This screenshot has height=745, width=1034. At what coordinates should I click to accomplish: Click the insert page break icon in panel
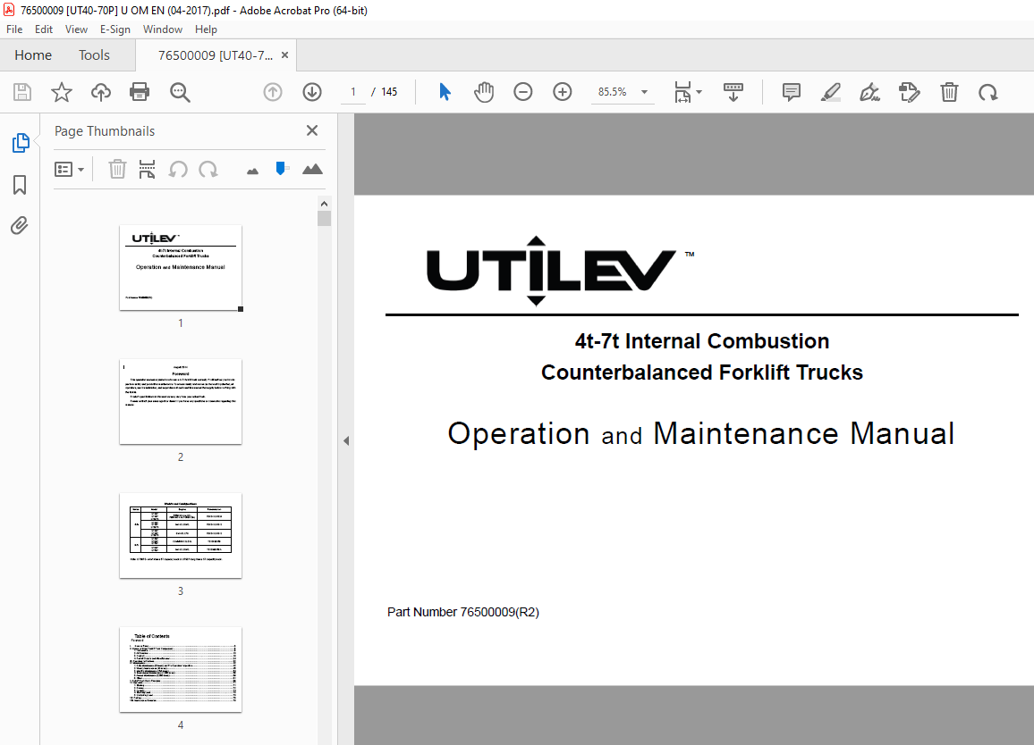point(147,170)
